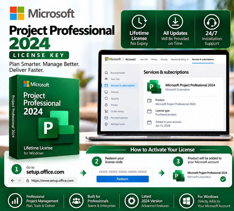Open Account home in the sidebar
This screenshot has width=234, height=211.
(118, 73)
